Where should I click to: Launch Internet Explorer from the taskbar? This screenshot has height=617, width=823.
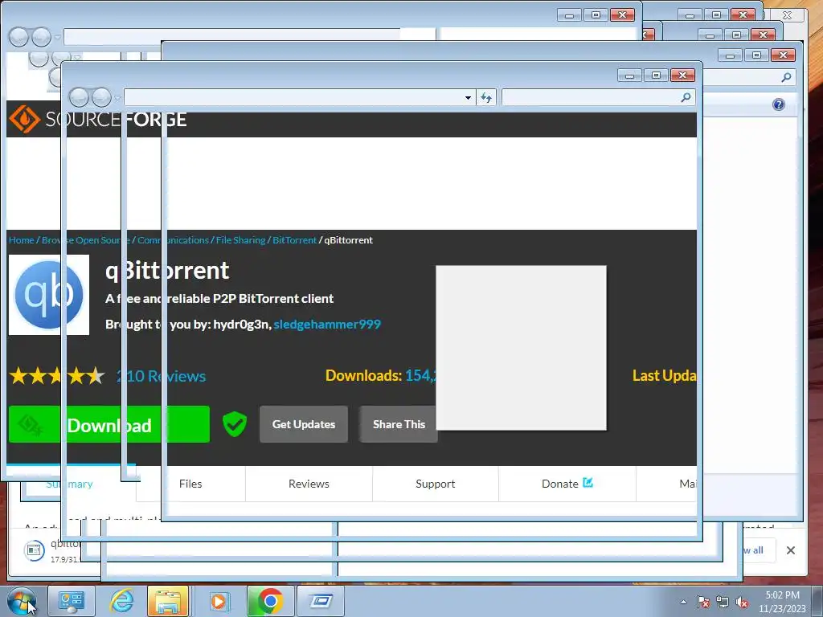(122, 601)
